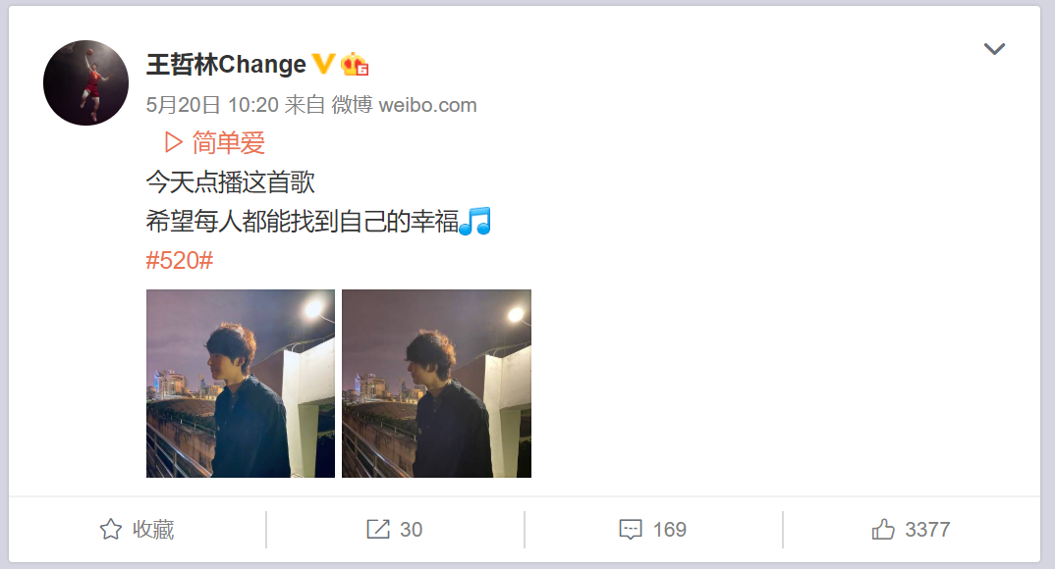Click the thumbs-up like icon
1055x569 pixels.
[x=883, y=530]
